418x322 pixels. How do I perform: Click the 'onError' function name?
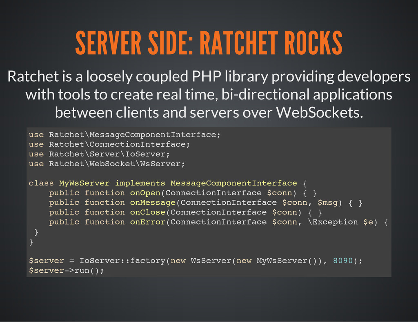(x=148, y=222)
